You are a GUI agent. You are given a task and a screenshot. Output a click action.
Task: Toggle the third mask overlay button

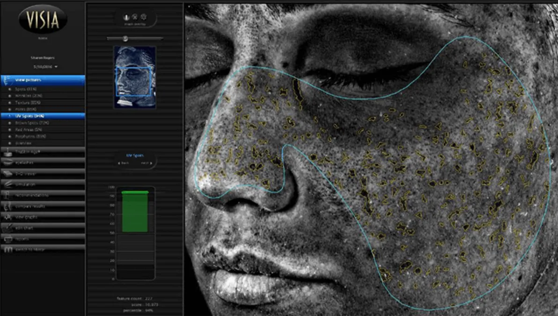[143, 17]
